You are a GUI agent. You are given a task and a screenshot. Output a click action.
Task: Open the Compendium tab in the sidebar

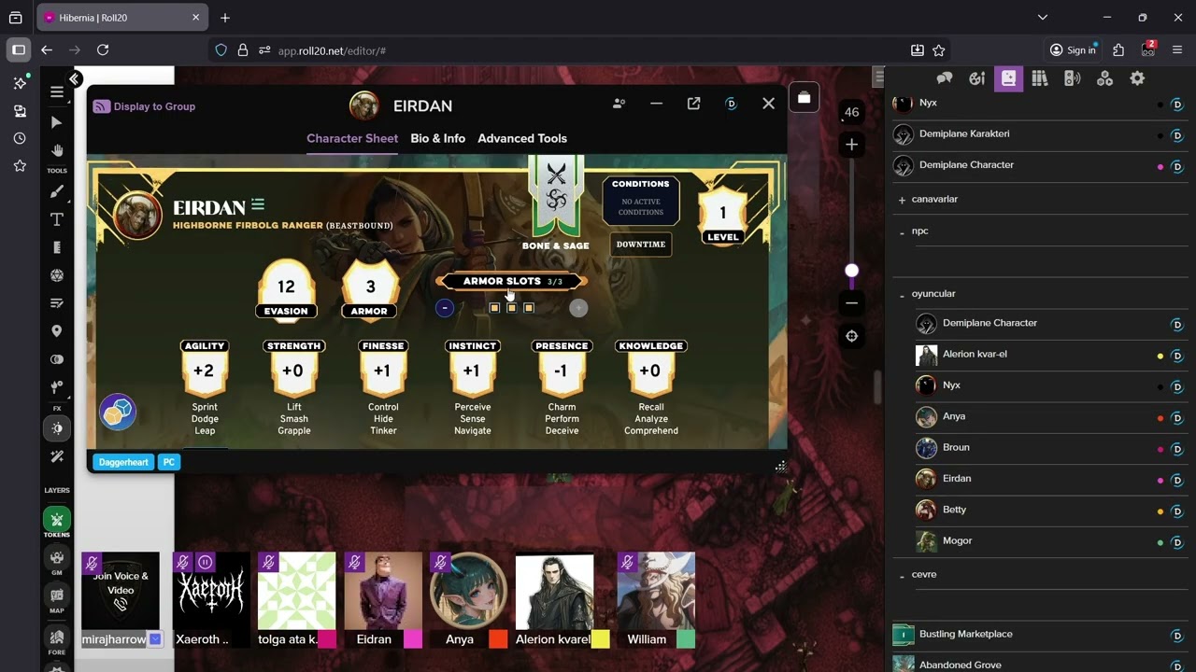tap(1040, 78)
